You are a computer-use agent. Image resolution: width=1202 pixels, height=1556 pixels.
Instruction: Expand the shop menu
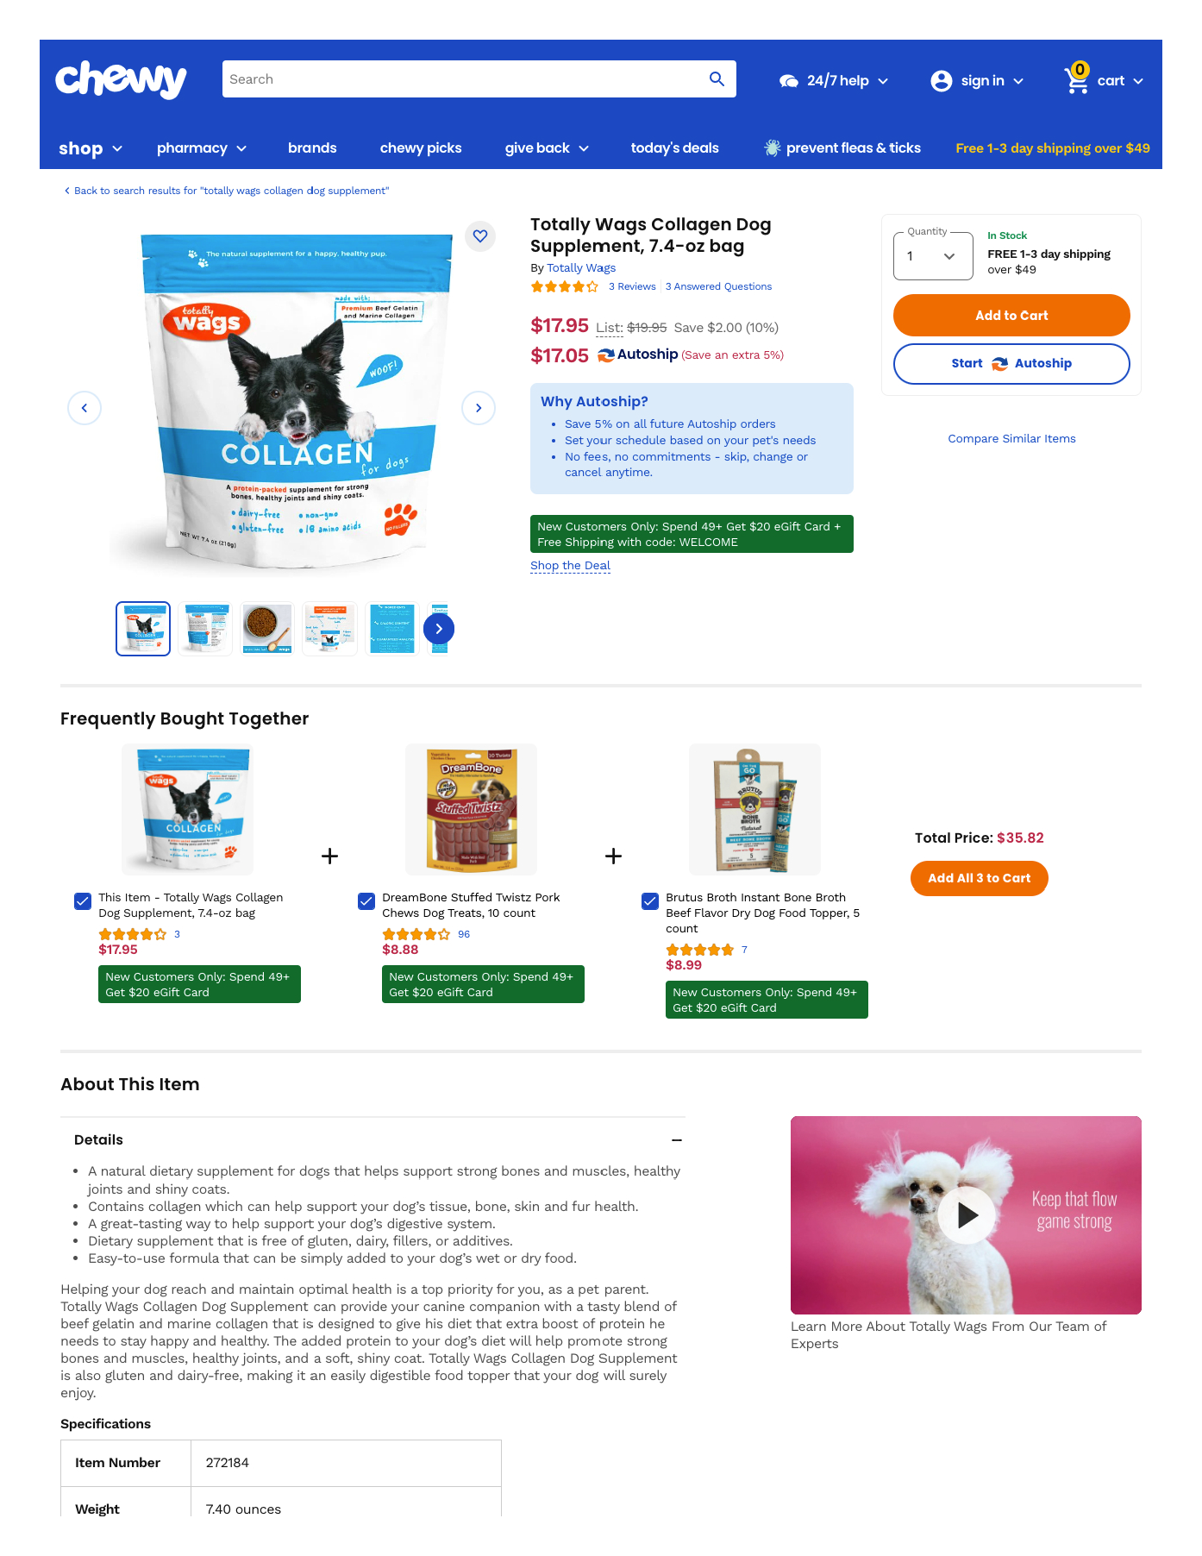click(91, 148)
